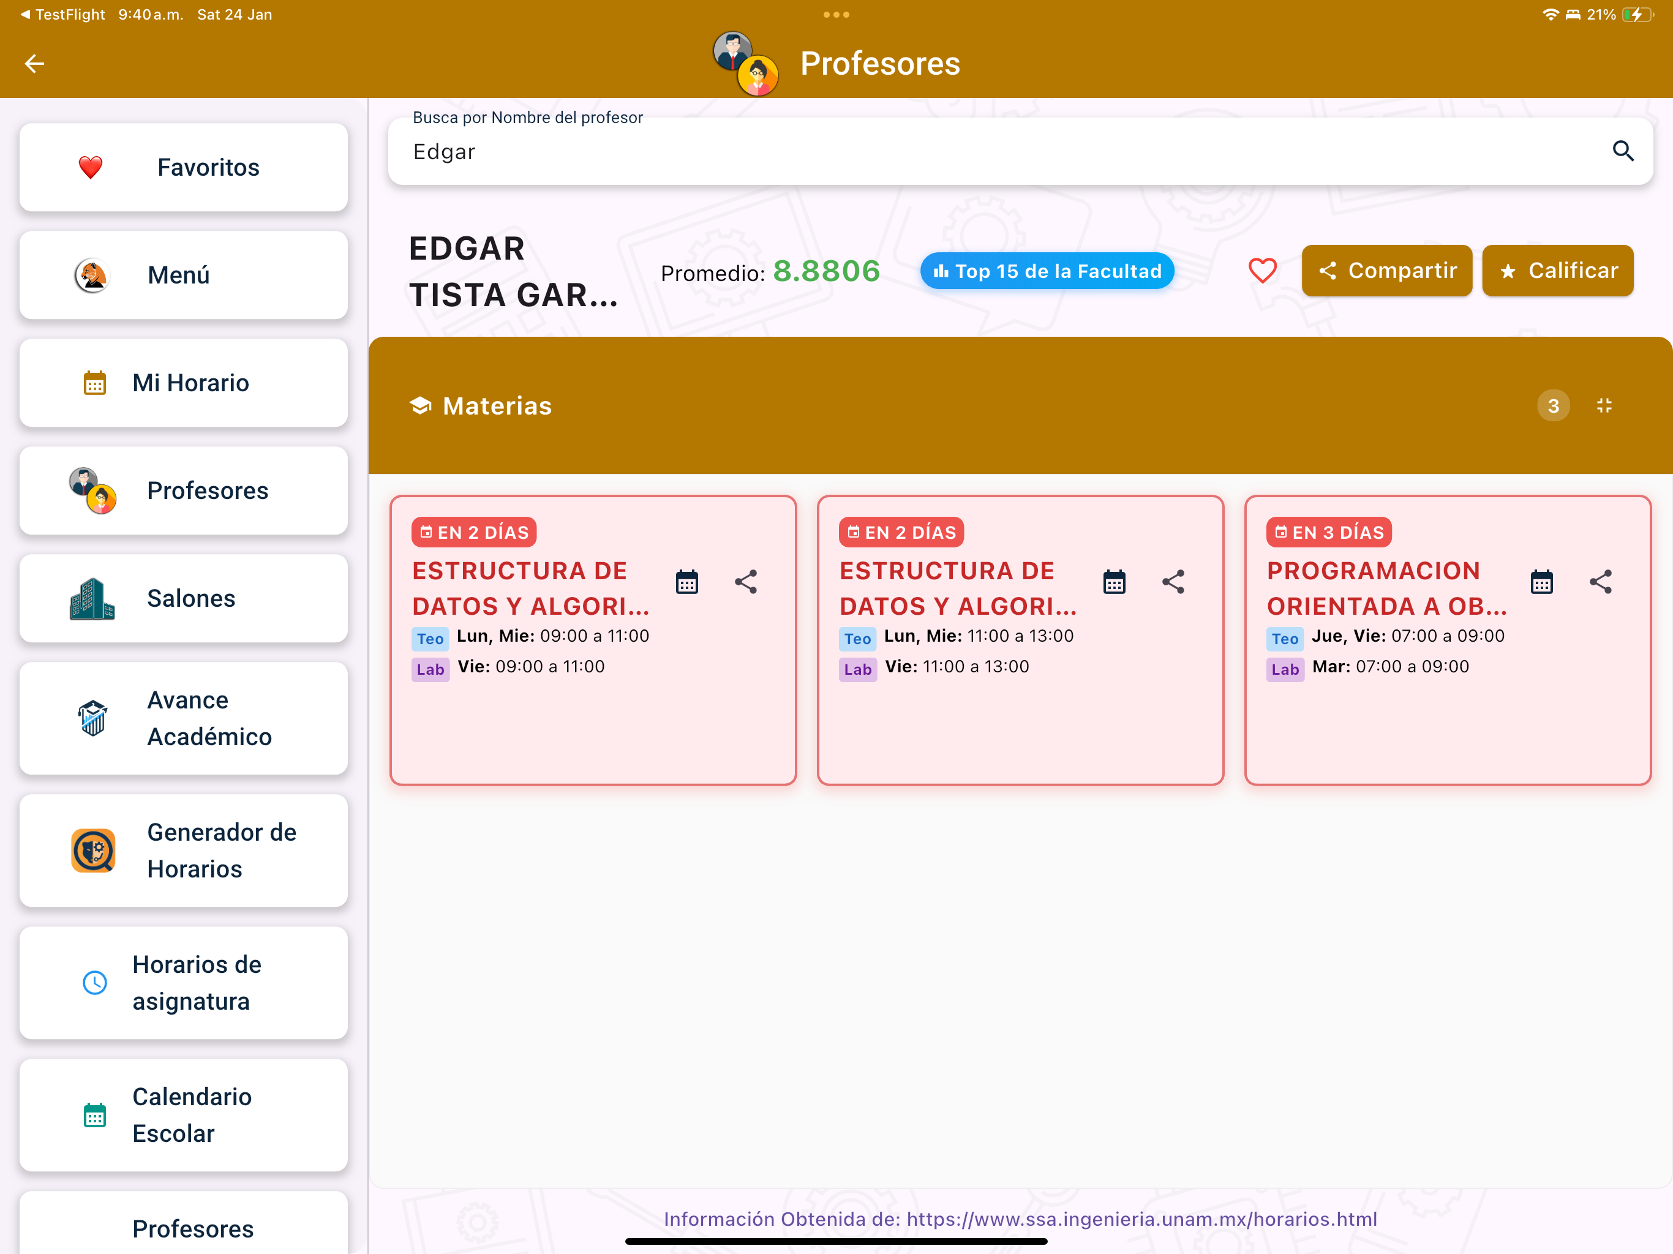This screenshot has width=1673, height=1254.
Task: Click the Horarios de asignatura clock icon
Action: (94, 983)
